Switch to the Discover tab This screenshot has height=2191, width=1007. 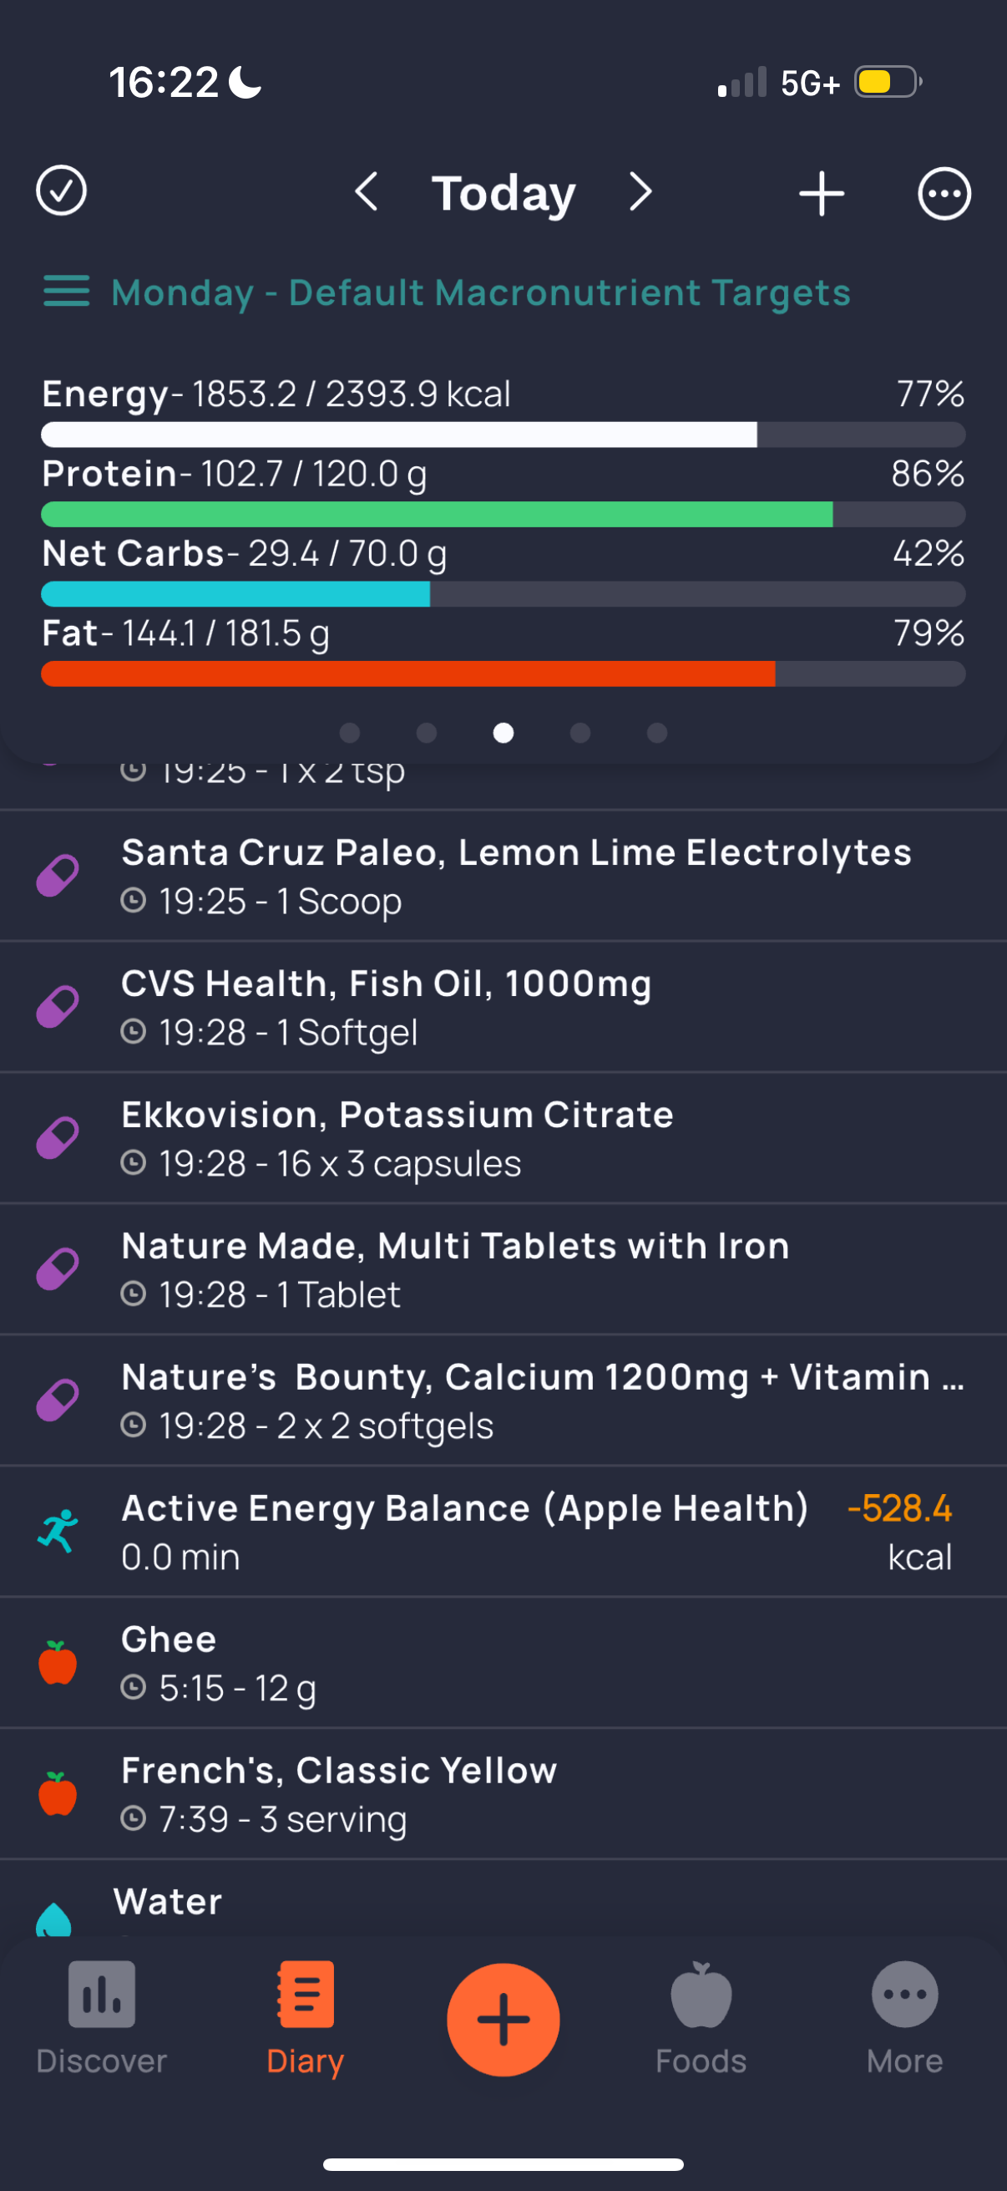pyautogui.click(x=101, y=2018)
